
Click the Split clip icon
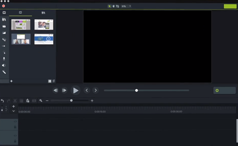(x=34, y=101)
